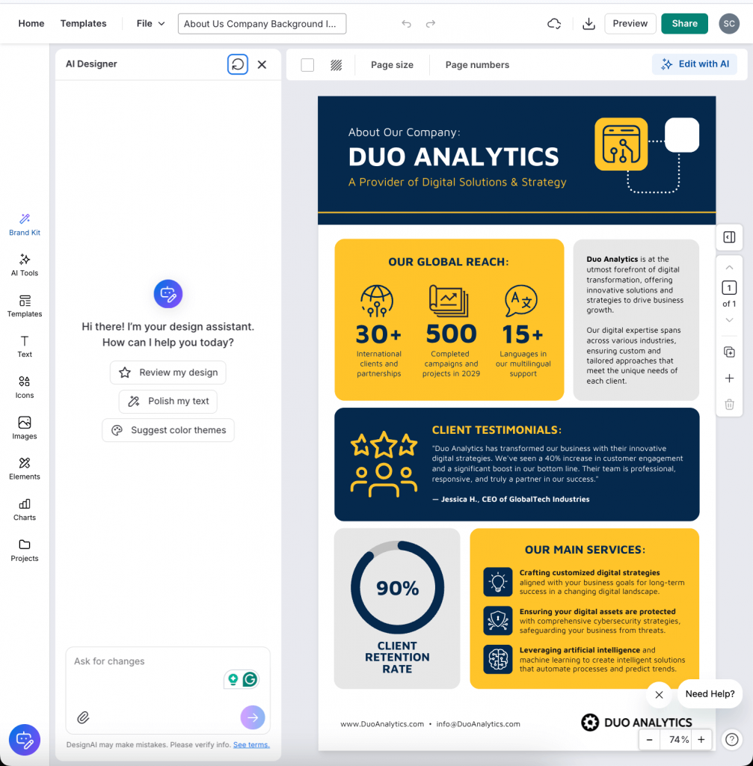Download the design using the download icon
The height and width of the screenshot is (766, 753).
click(x=588, y=23)
